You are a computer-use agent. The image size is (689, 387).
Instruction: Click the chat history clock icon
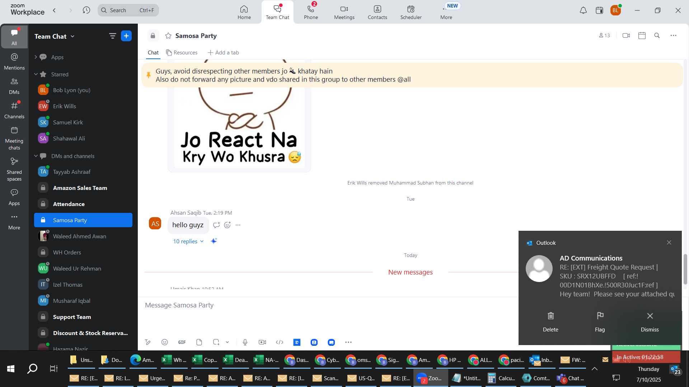point(86,10)
